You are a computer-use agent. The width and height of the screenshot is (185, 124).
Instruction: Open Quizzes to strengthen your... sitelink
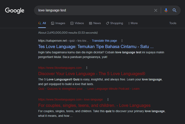pyautogui.click(x=66, y=89)
